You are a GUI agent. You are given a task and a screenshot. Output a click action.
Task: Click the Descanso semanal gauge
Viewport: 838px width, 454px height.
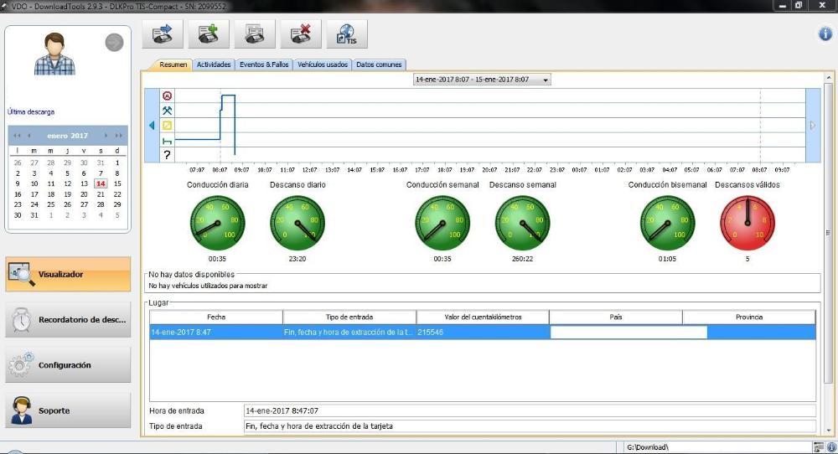pyautogui.click(x=523, y=223)
